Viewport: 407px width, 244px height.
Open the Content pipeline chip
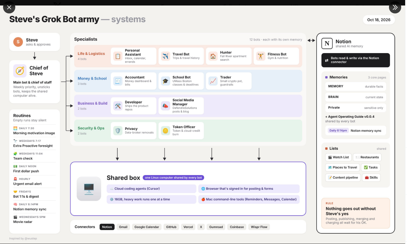[x=343, y=178]
